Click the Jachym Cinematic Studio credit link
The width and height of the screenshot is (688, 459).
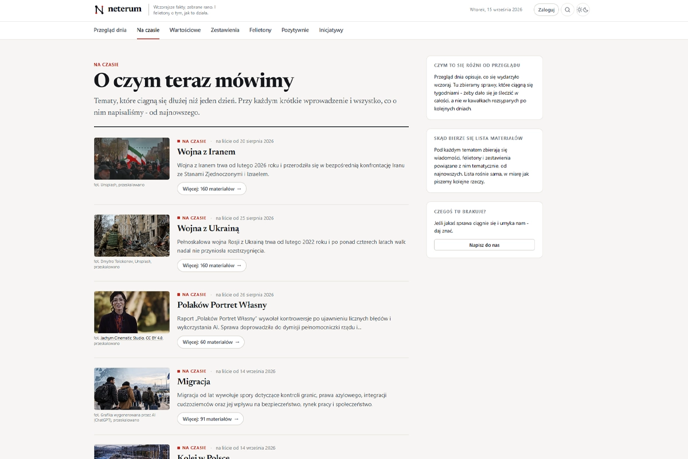coord(122,338)
